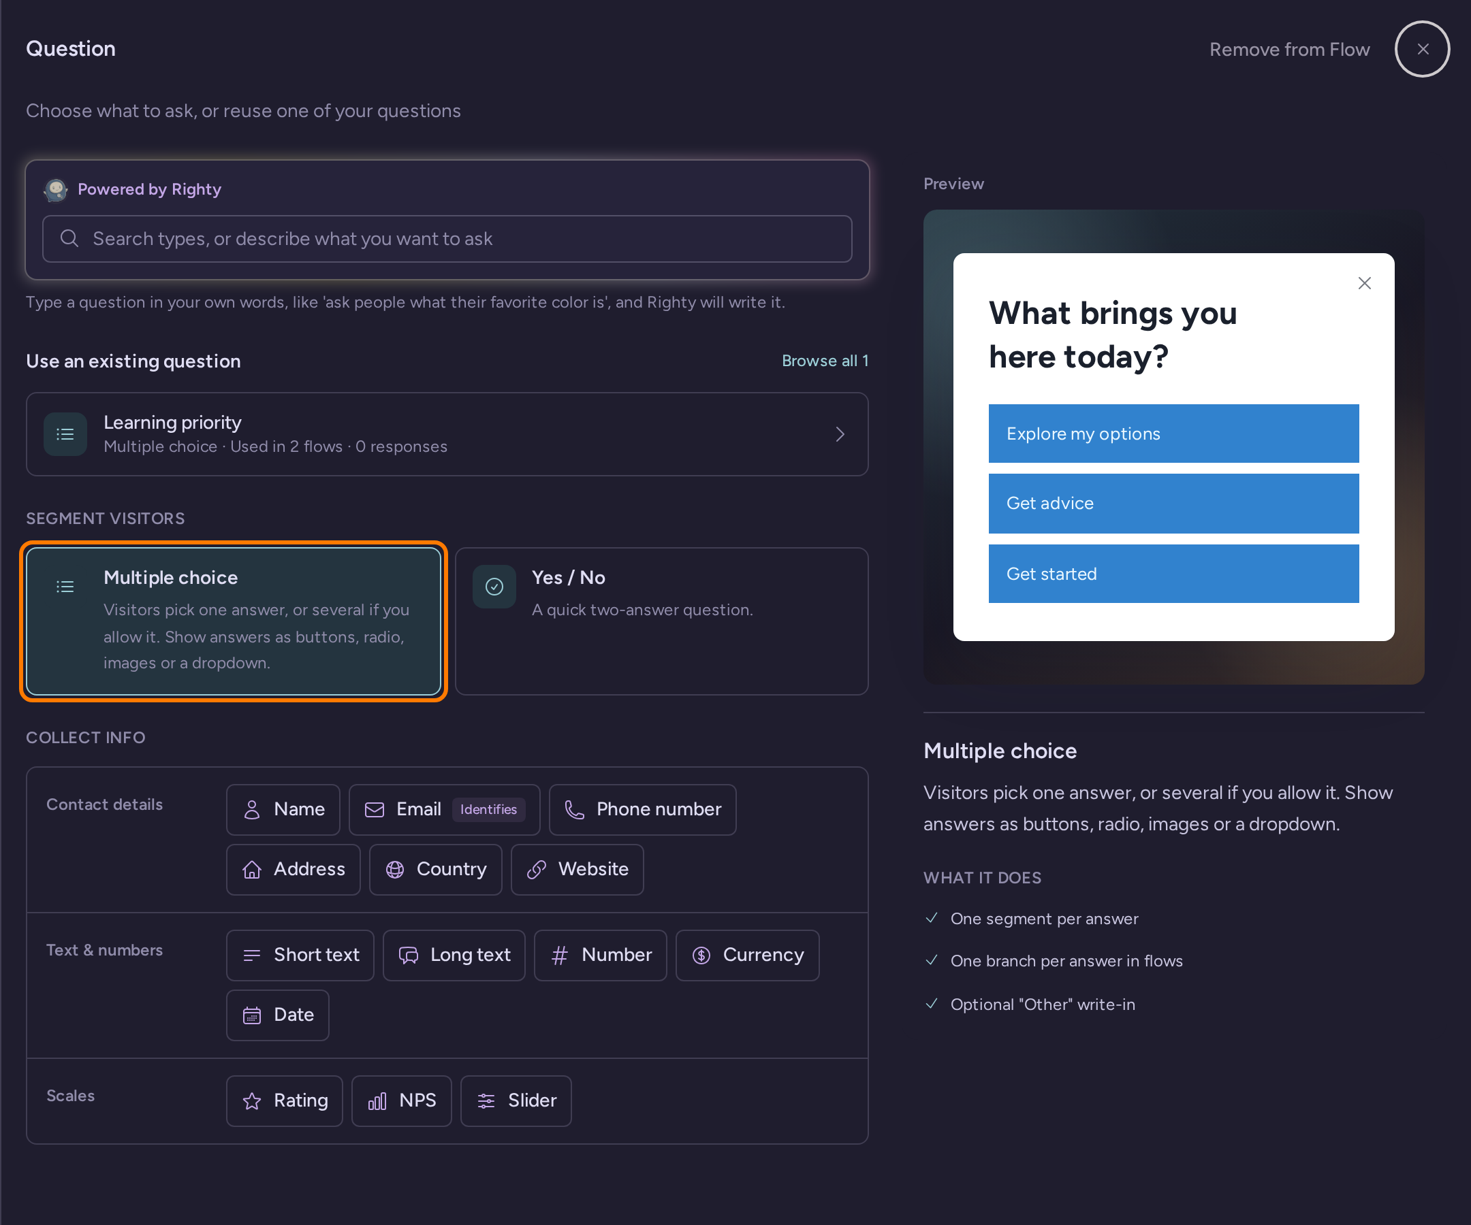Click the checkmark beside One branch per answer

click(x=932, y=960)
